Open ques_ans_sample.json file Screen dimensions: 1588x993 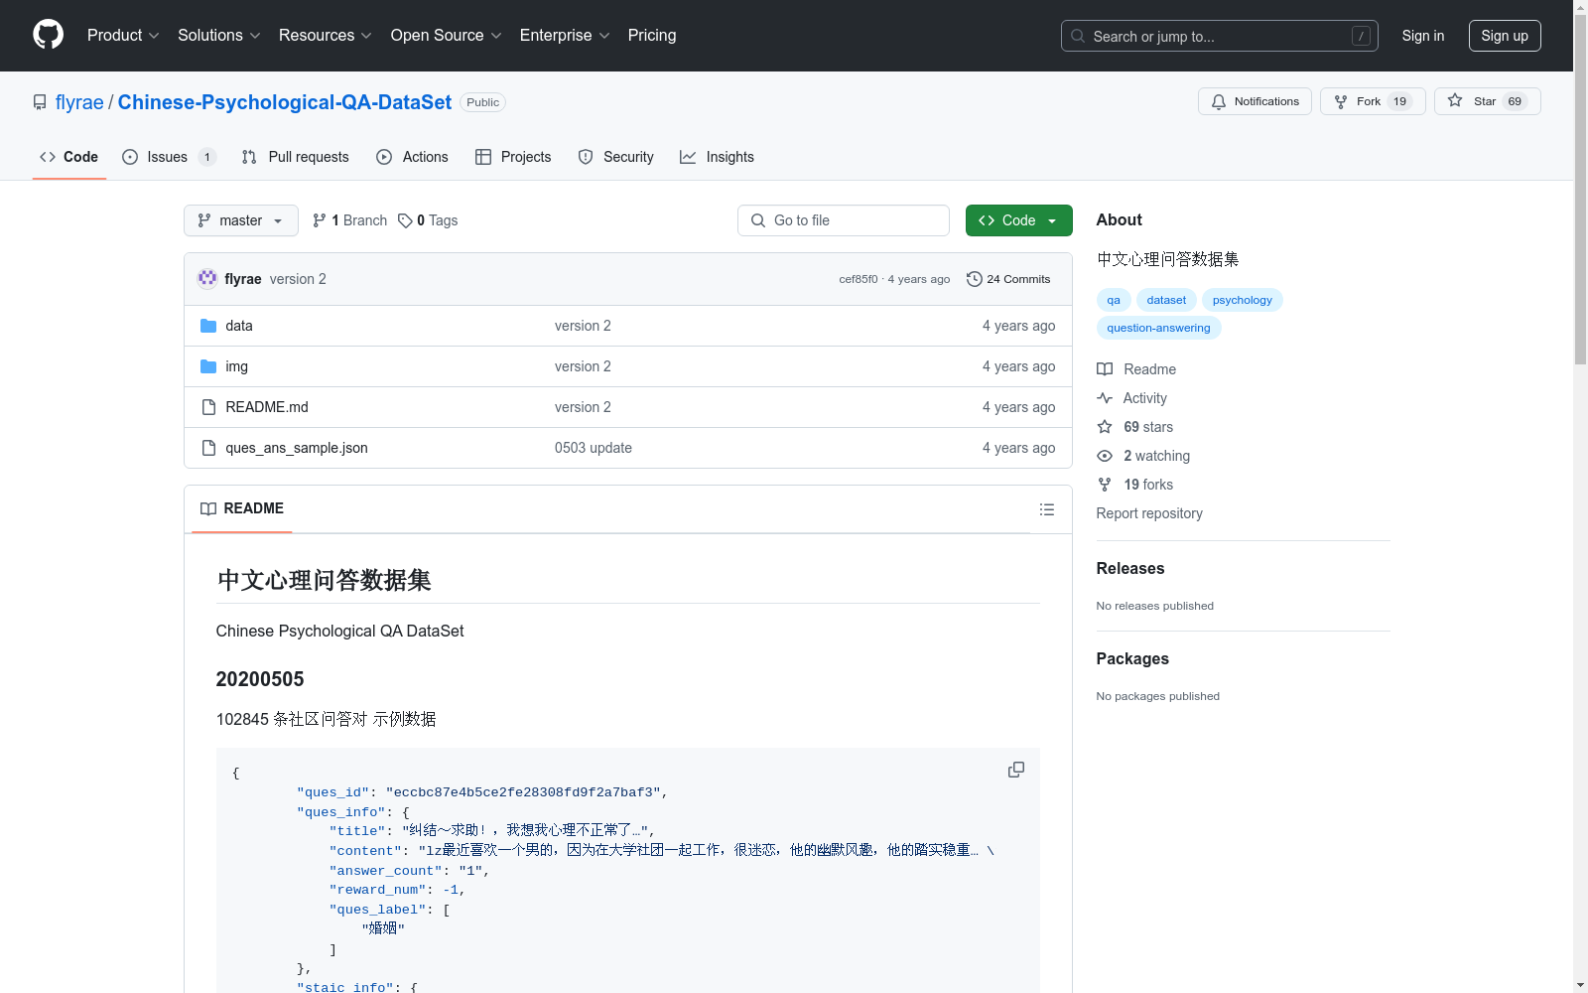(296, 448)
